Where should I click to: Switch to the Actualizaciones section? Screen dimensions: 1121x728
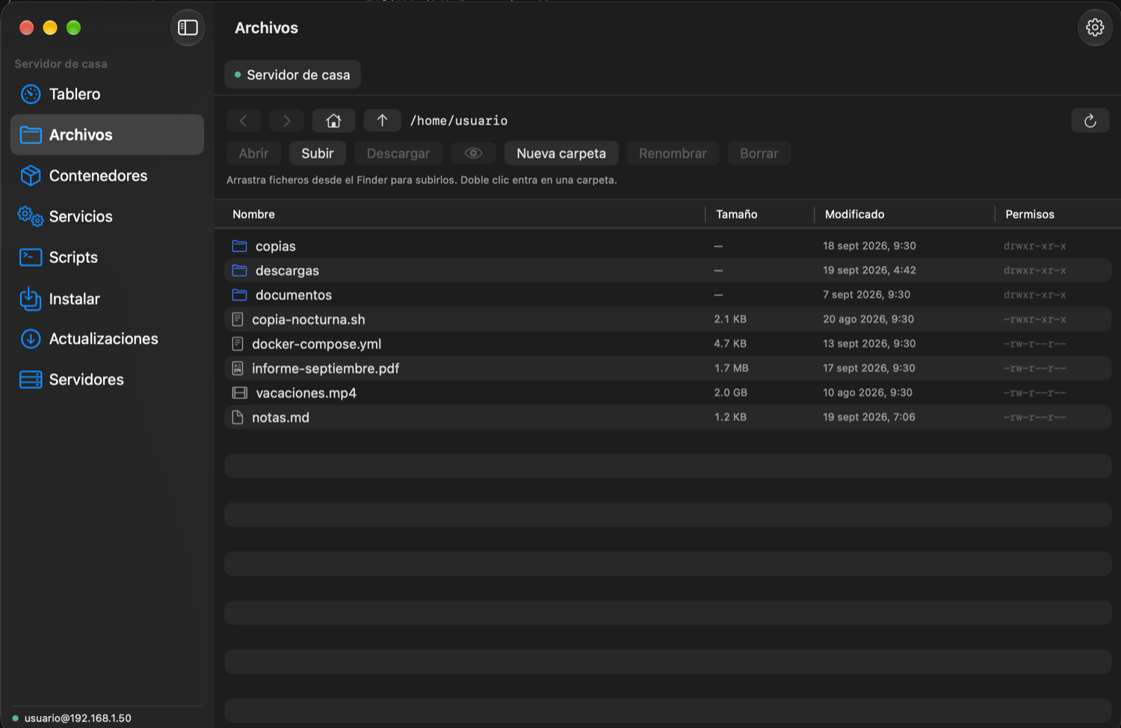tap(107, 339)
